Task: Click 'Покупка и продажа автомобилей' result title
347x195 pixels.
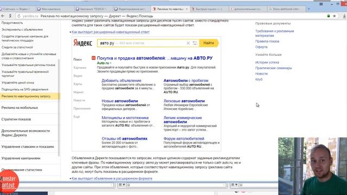Action: pyautogui.click(x=155, y=58)
